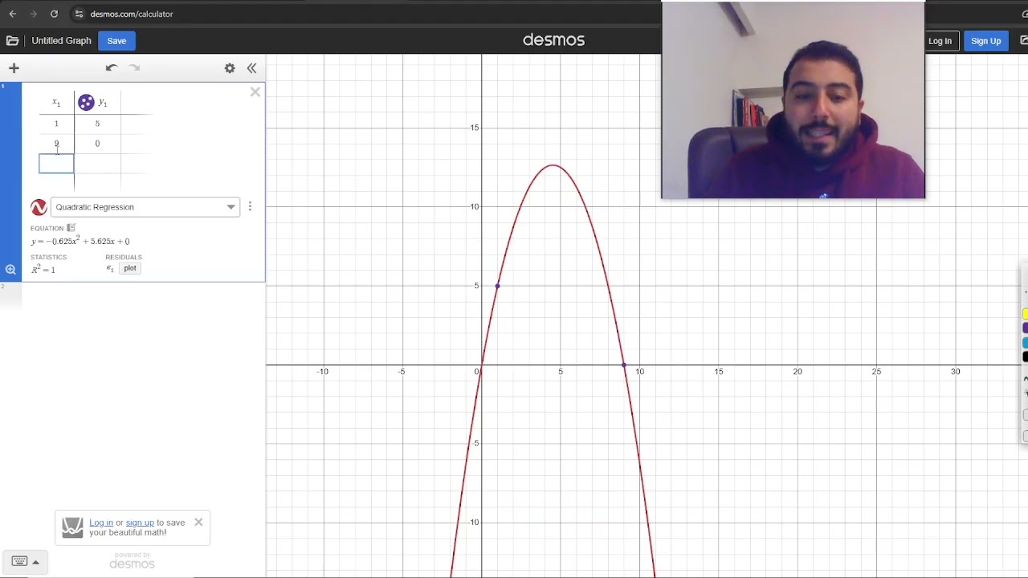Viewport: 1028px width, 578px height.
Task: Click the desmos.com/calculator address bar
Action: [132, 14]
